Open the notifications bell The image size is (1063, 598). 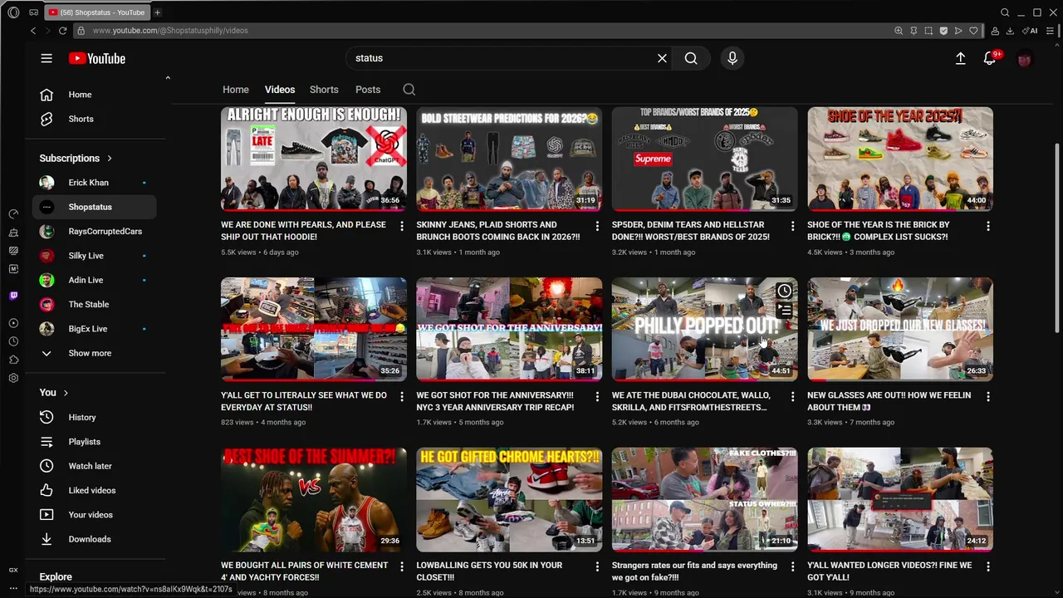click(x=989, y=58)
